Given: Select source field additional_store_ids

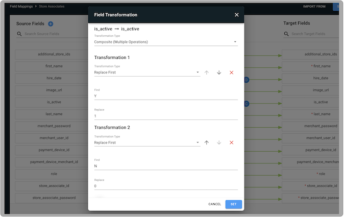Looking at the screenshot, I should point(52,54).
